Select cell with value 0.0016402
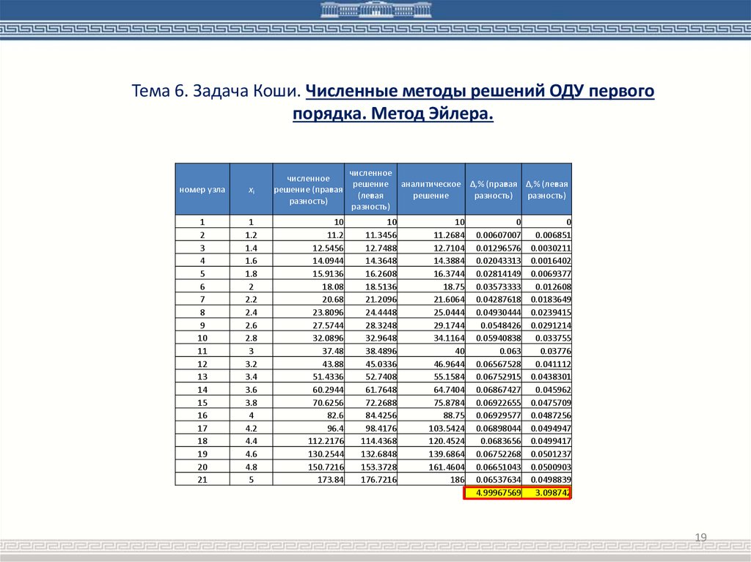 pos(546,261)
